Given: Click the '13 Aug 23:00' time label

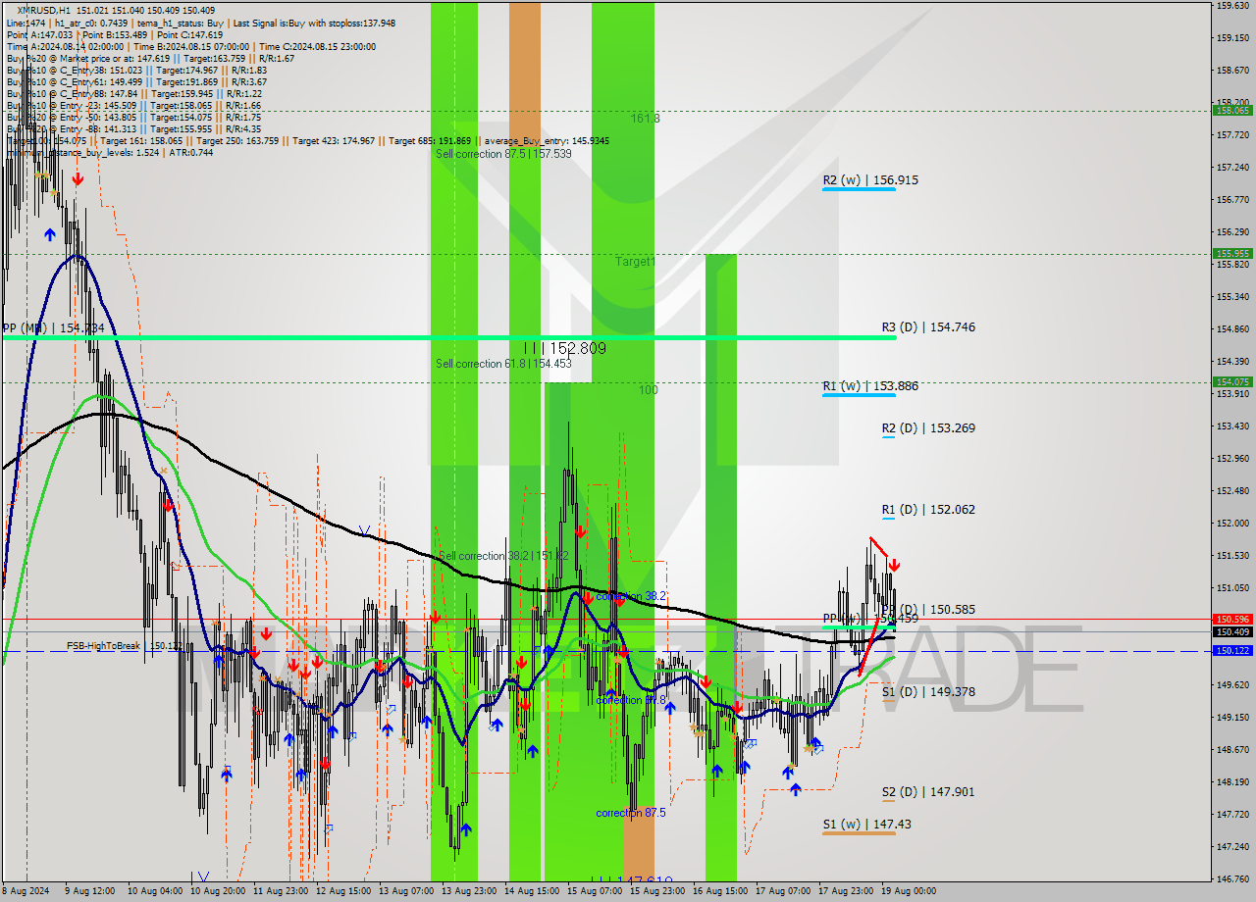Looking at the screenshot, I should coord(468,892).
